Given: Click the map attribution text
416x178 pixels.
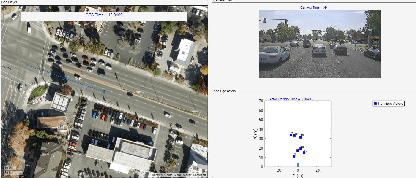Looking at the screenshot, I should point(178,175).
